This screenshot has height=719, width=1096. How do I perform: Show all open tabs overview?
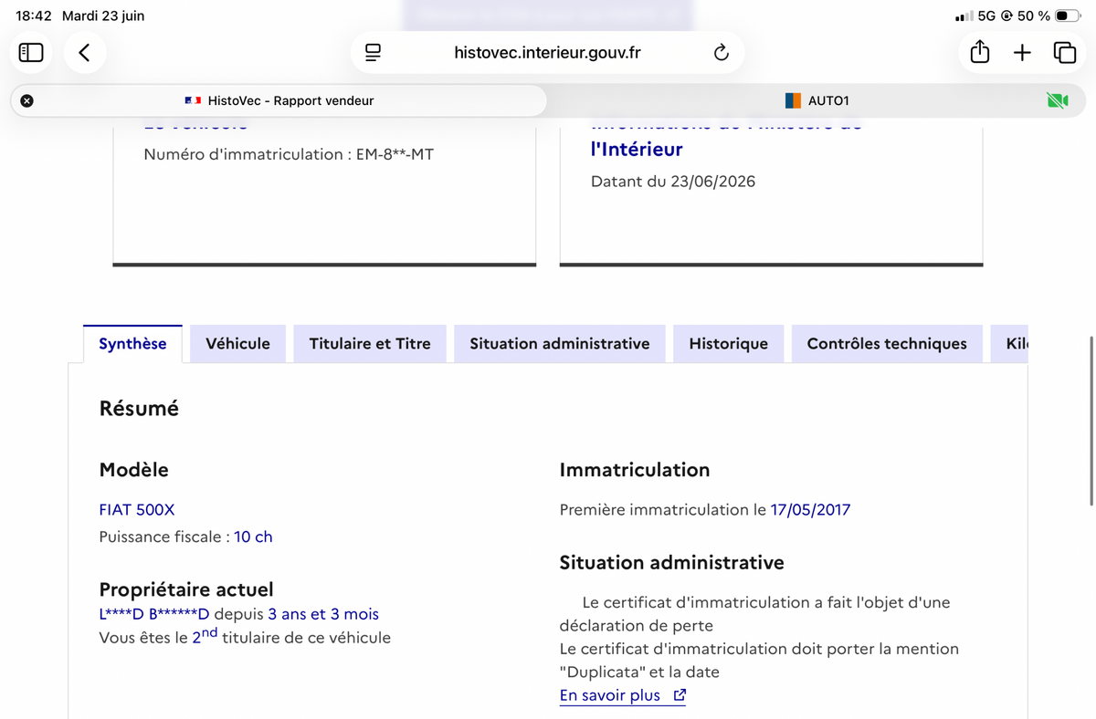pyautogui.click(x=1064, y=53)
